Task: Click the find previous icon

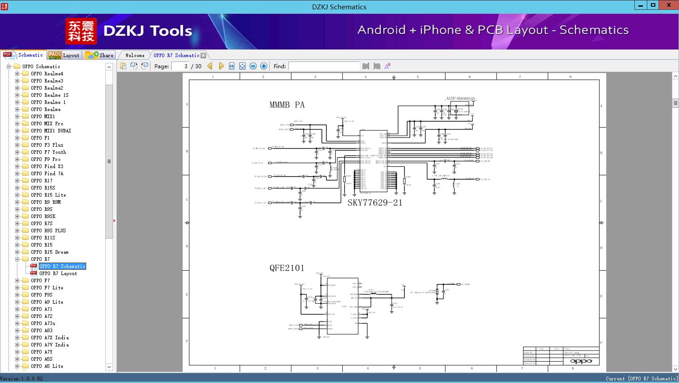Action: 366,66
